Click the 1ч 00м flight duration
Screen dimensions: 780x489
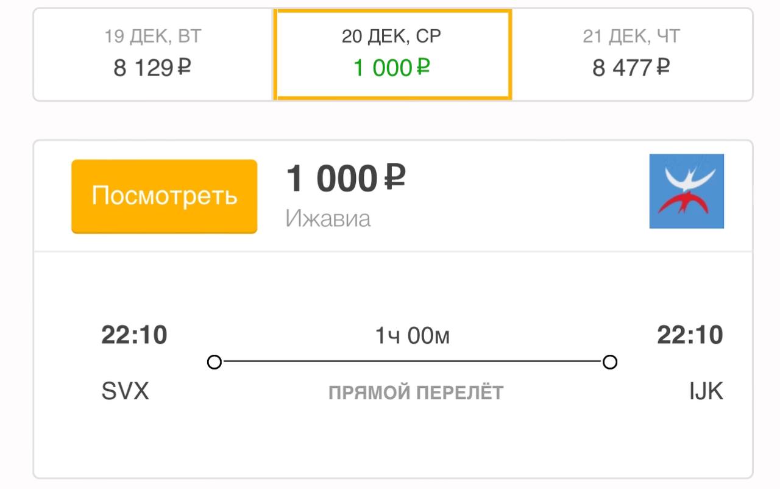coord(413,335)
